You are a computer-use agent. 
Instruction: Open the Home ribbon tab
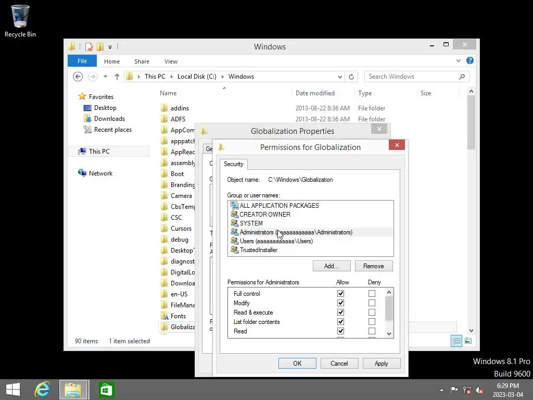click(112, 61)
